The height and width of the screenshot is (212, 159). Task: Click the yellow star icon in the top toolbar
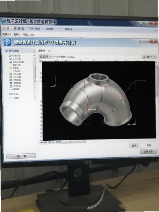5,28
